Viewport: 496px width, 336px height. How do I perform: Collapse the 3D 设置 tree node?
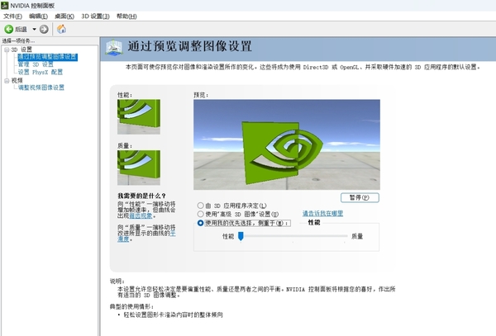7,50
